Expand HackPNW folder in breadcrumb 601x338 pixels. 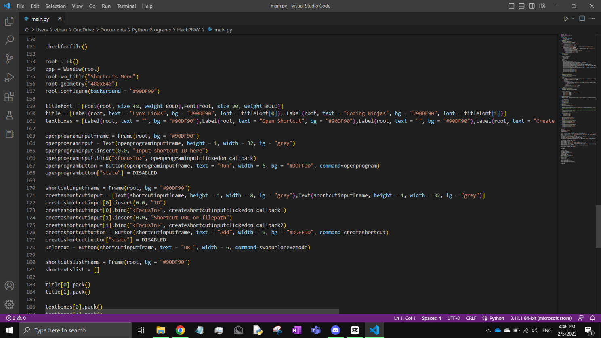click(x=188, y=30)
